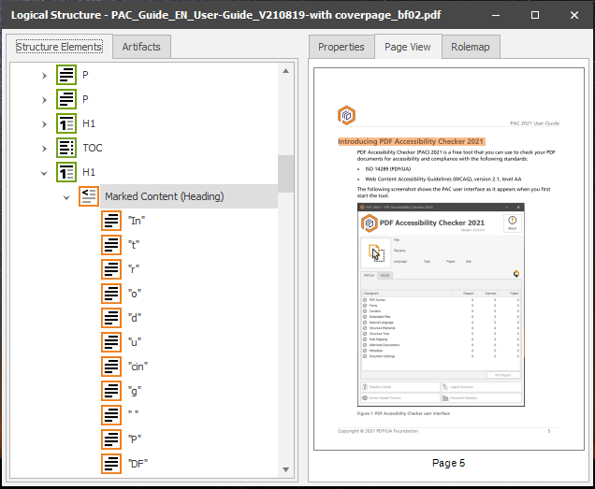Click the Marked Content (Heading) icon
This screenshot has width=595, height=489.
(x=89, y=196)
